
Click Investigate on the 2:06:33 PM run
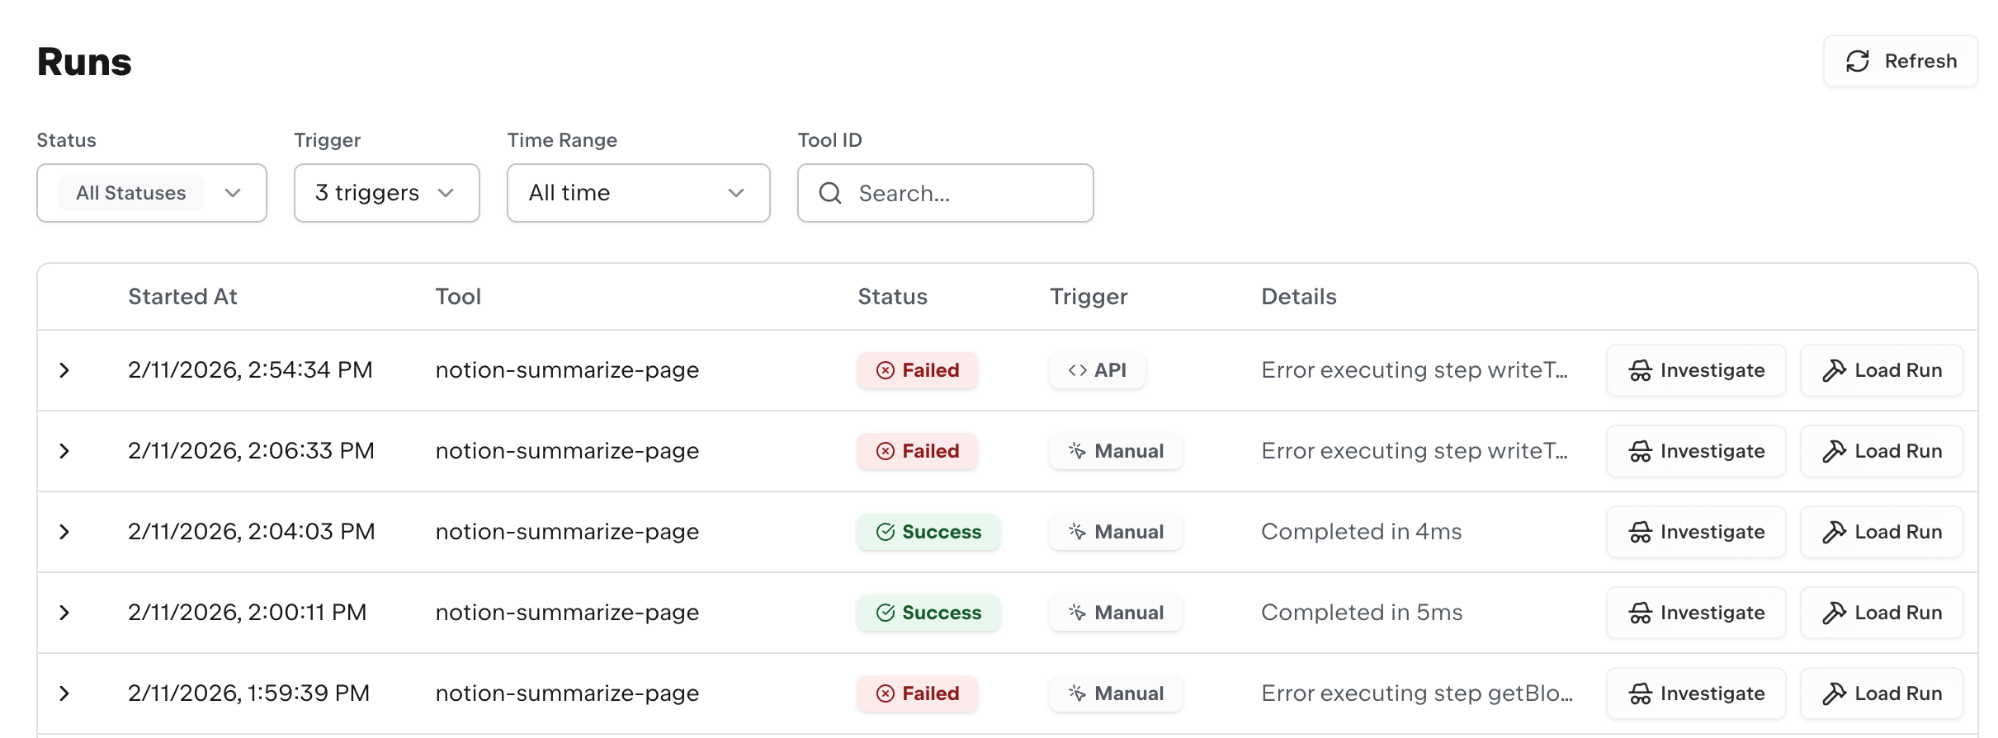pyautogui.click(x=1696, y=450)
